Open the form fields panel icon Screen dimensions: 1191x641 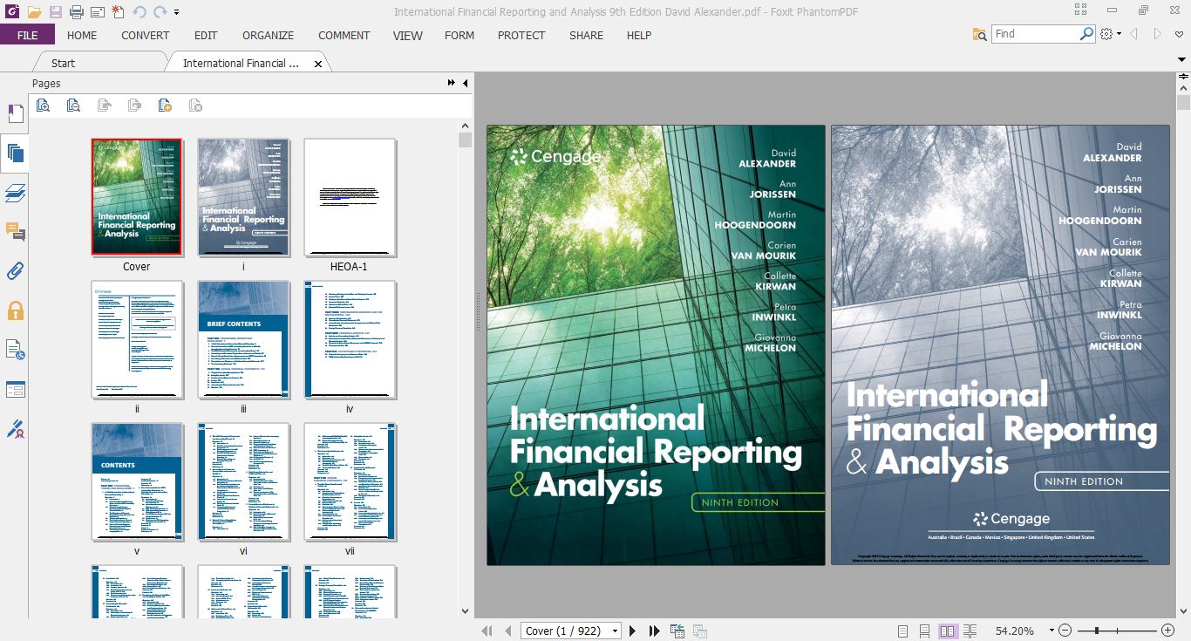(15, 389)
